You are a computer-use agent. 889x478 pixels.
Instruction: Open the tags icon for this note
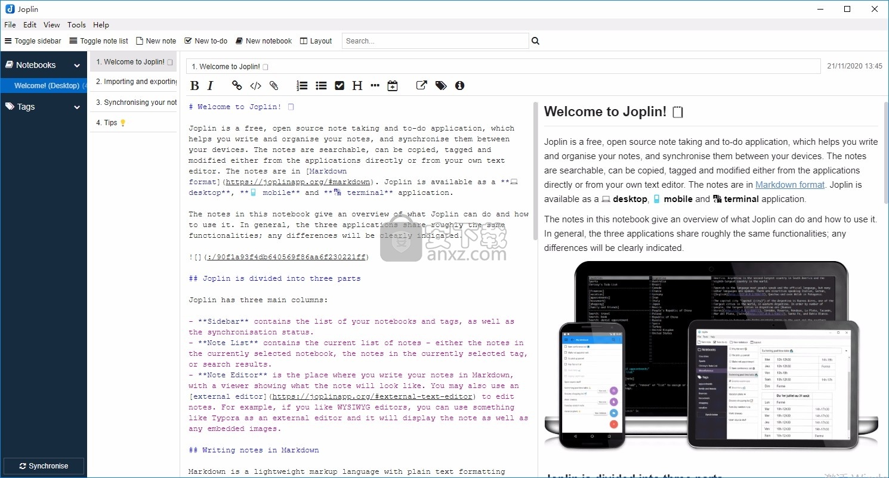(441, 86)
